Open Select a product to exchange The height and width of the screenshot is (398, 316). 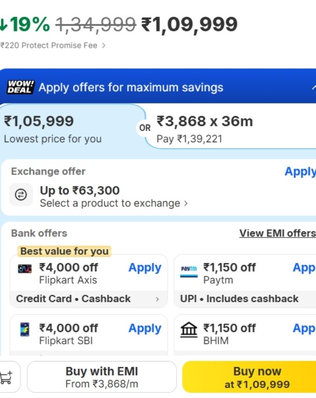click(x=114, y=203)
